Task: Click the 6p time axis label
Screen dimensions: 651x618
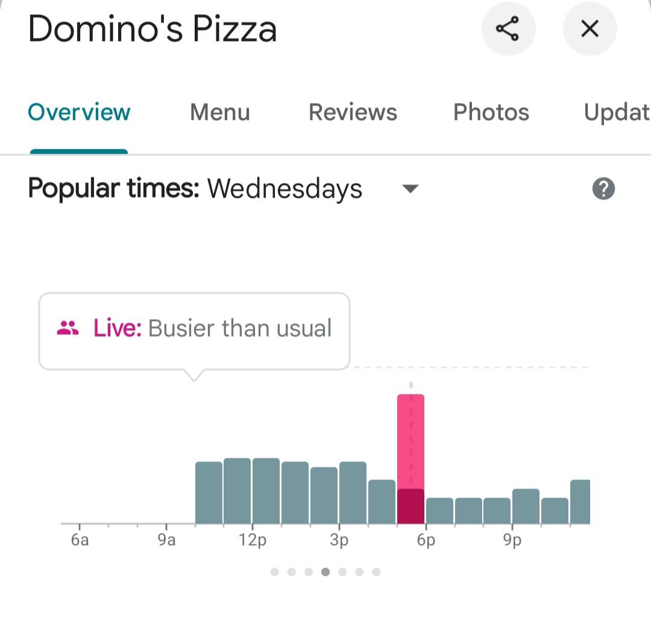Action: 426,540
